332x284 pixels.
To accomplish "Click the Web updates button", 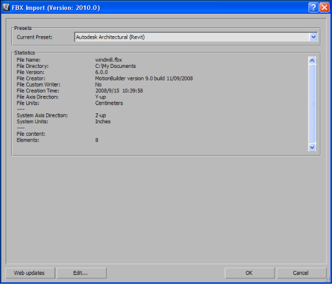I will pos(29,273).
